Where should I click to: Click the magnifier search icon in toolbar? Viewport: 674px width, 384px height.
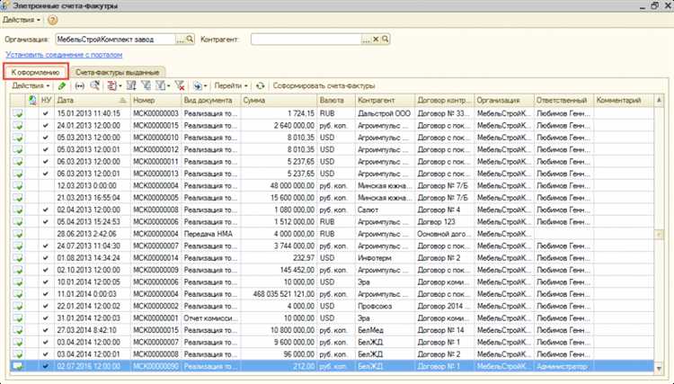(94, 85)
